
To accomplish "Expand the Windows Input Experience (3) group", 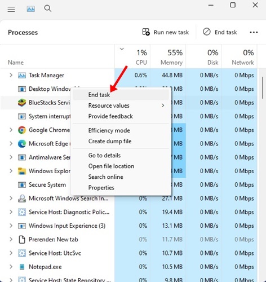I will click(11, 226).
